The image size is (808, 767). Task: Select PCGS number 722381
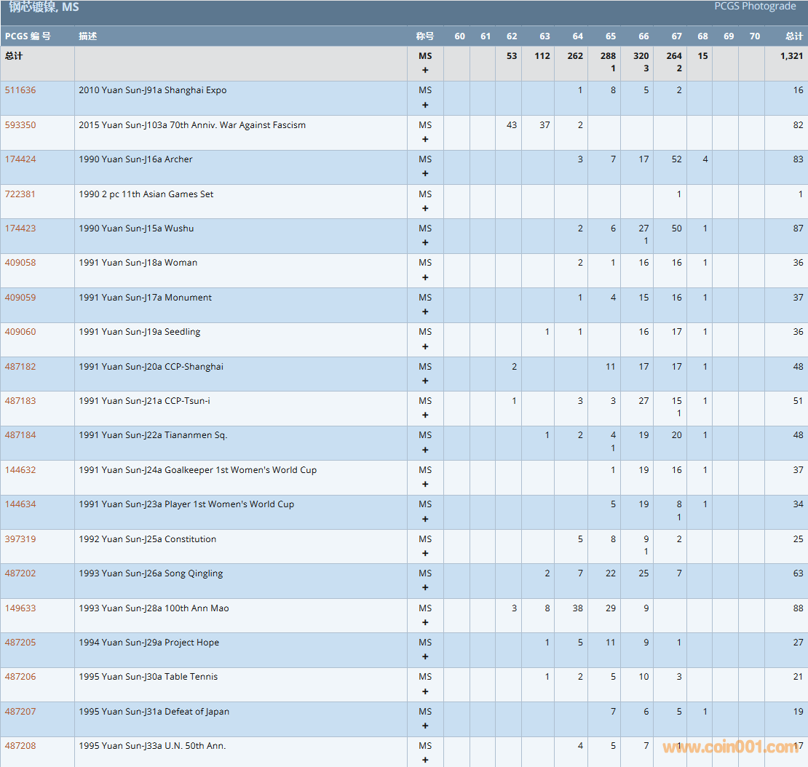pyautogui.click(x=20, y=194)
